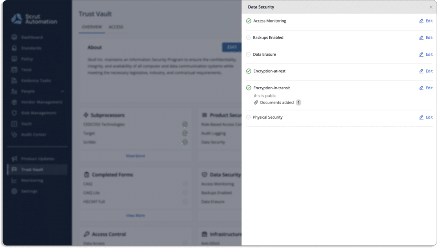The width and height of the screenshot is (437, 248).
Task: Click the Product Updates megaphone icon
Action: coord(14,159)
